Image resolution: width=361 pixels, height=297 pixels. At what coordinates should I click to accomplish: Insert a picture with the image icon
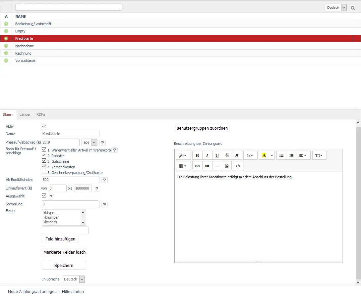click(x=227, y=166)
